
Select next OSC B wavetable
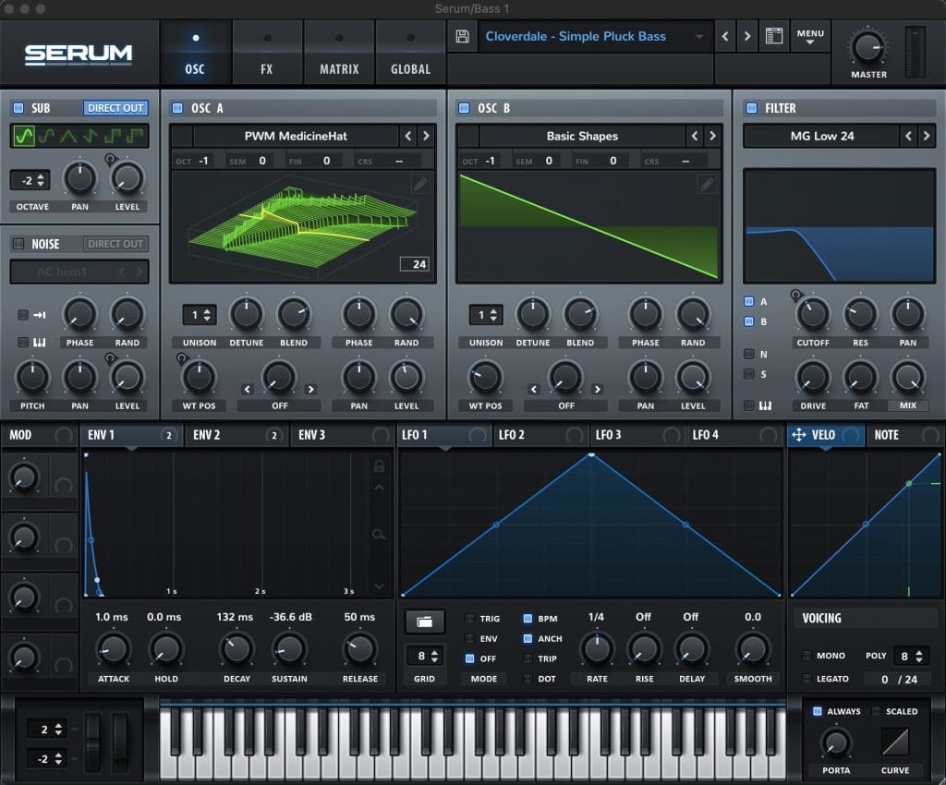click(712, 137)
